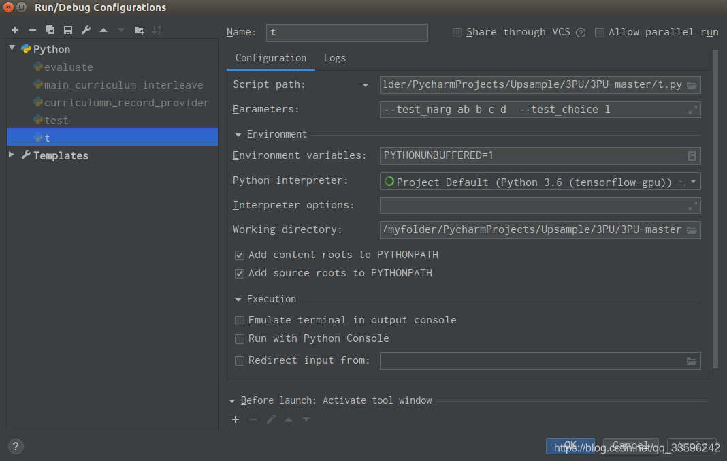Open Script path type dropdown arrow

[x=366, y=85]
